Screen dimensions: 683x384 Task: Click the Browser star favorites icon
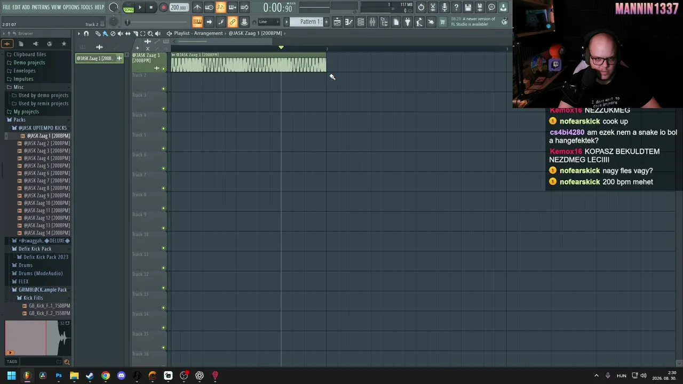64,44
